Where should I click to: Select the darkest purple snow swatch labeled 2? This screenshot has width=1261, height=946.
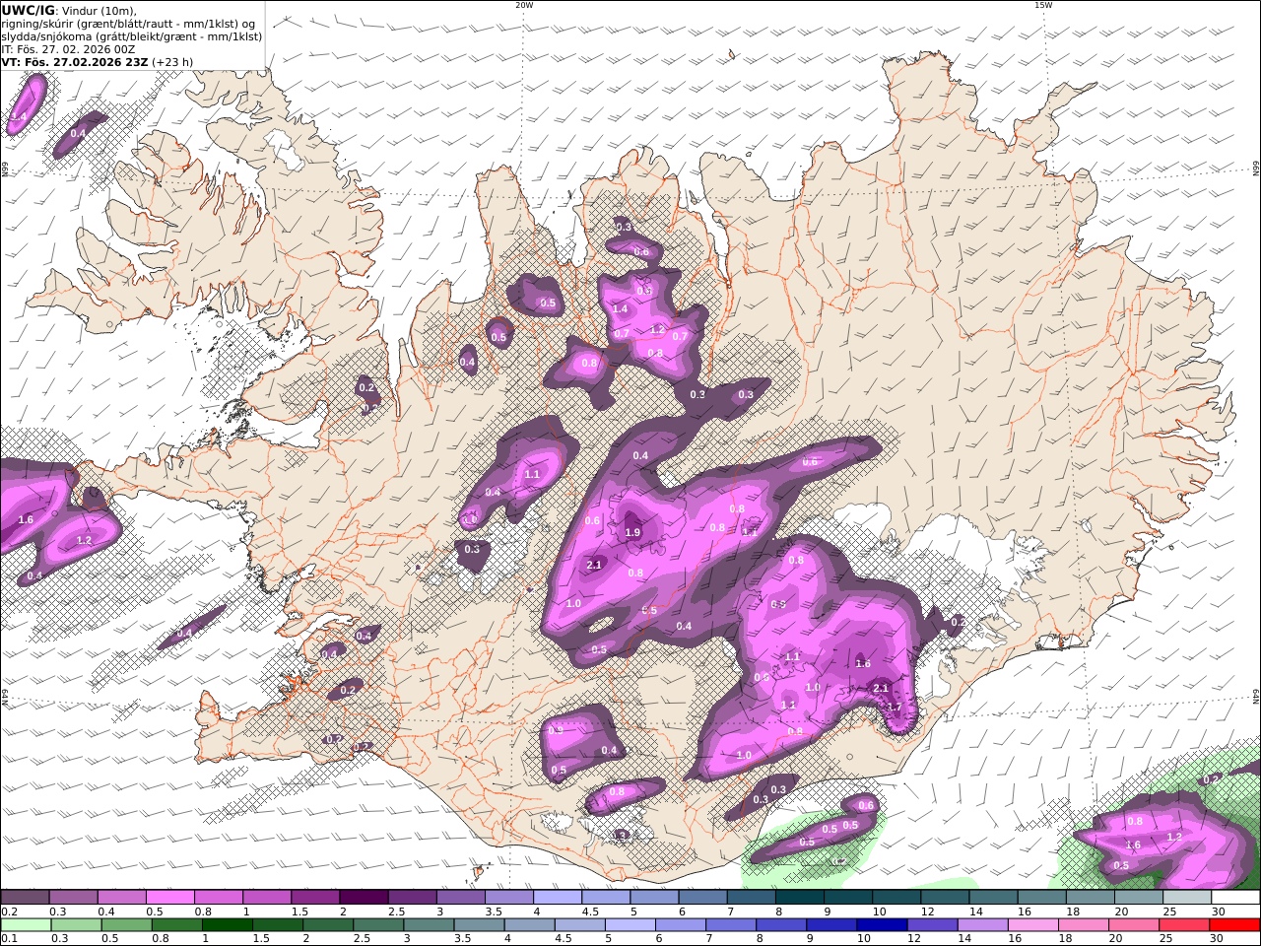364,898
